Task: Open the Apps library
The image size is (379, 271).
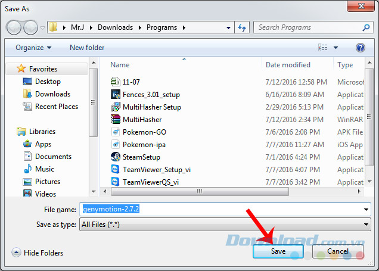Action: coord(43,144)
